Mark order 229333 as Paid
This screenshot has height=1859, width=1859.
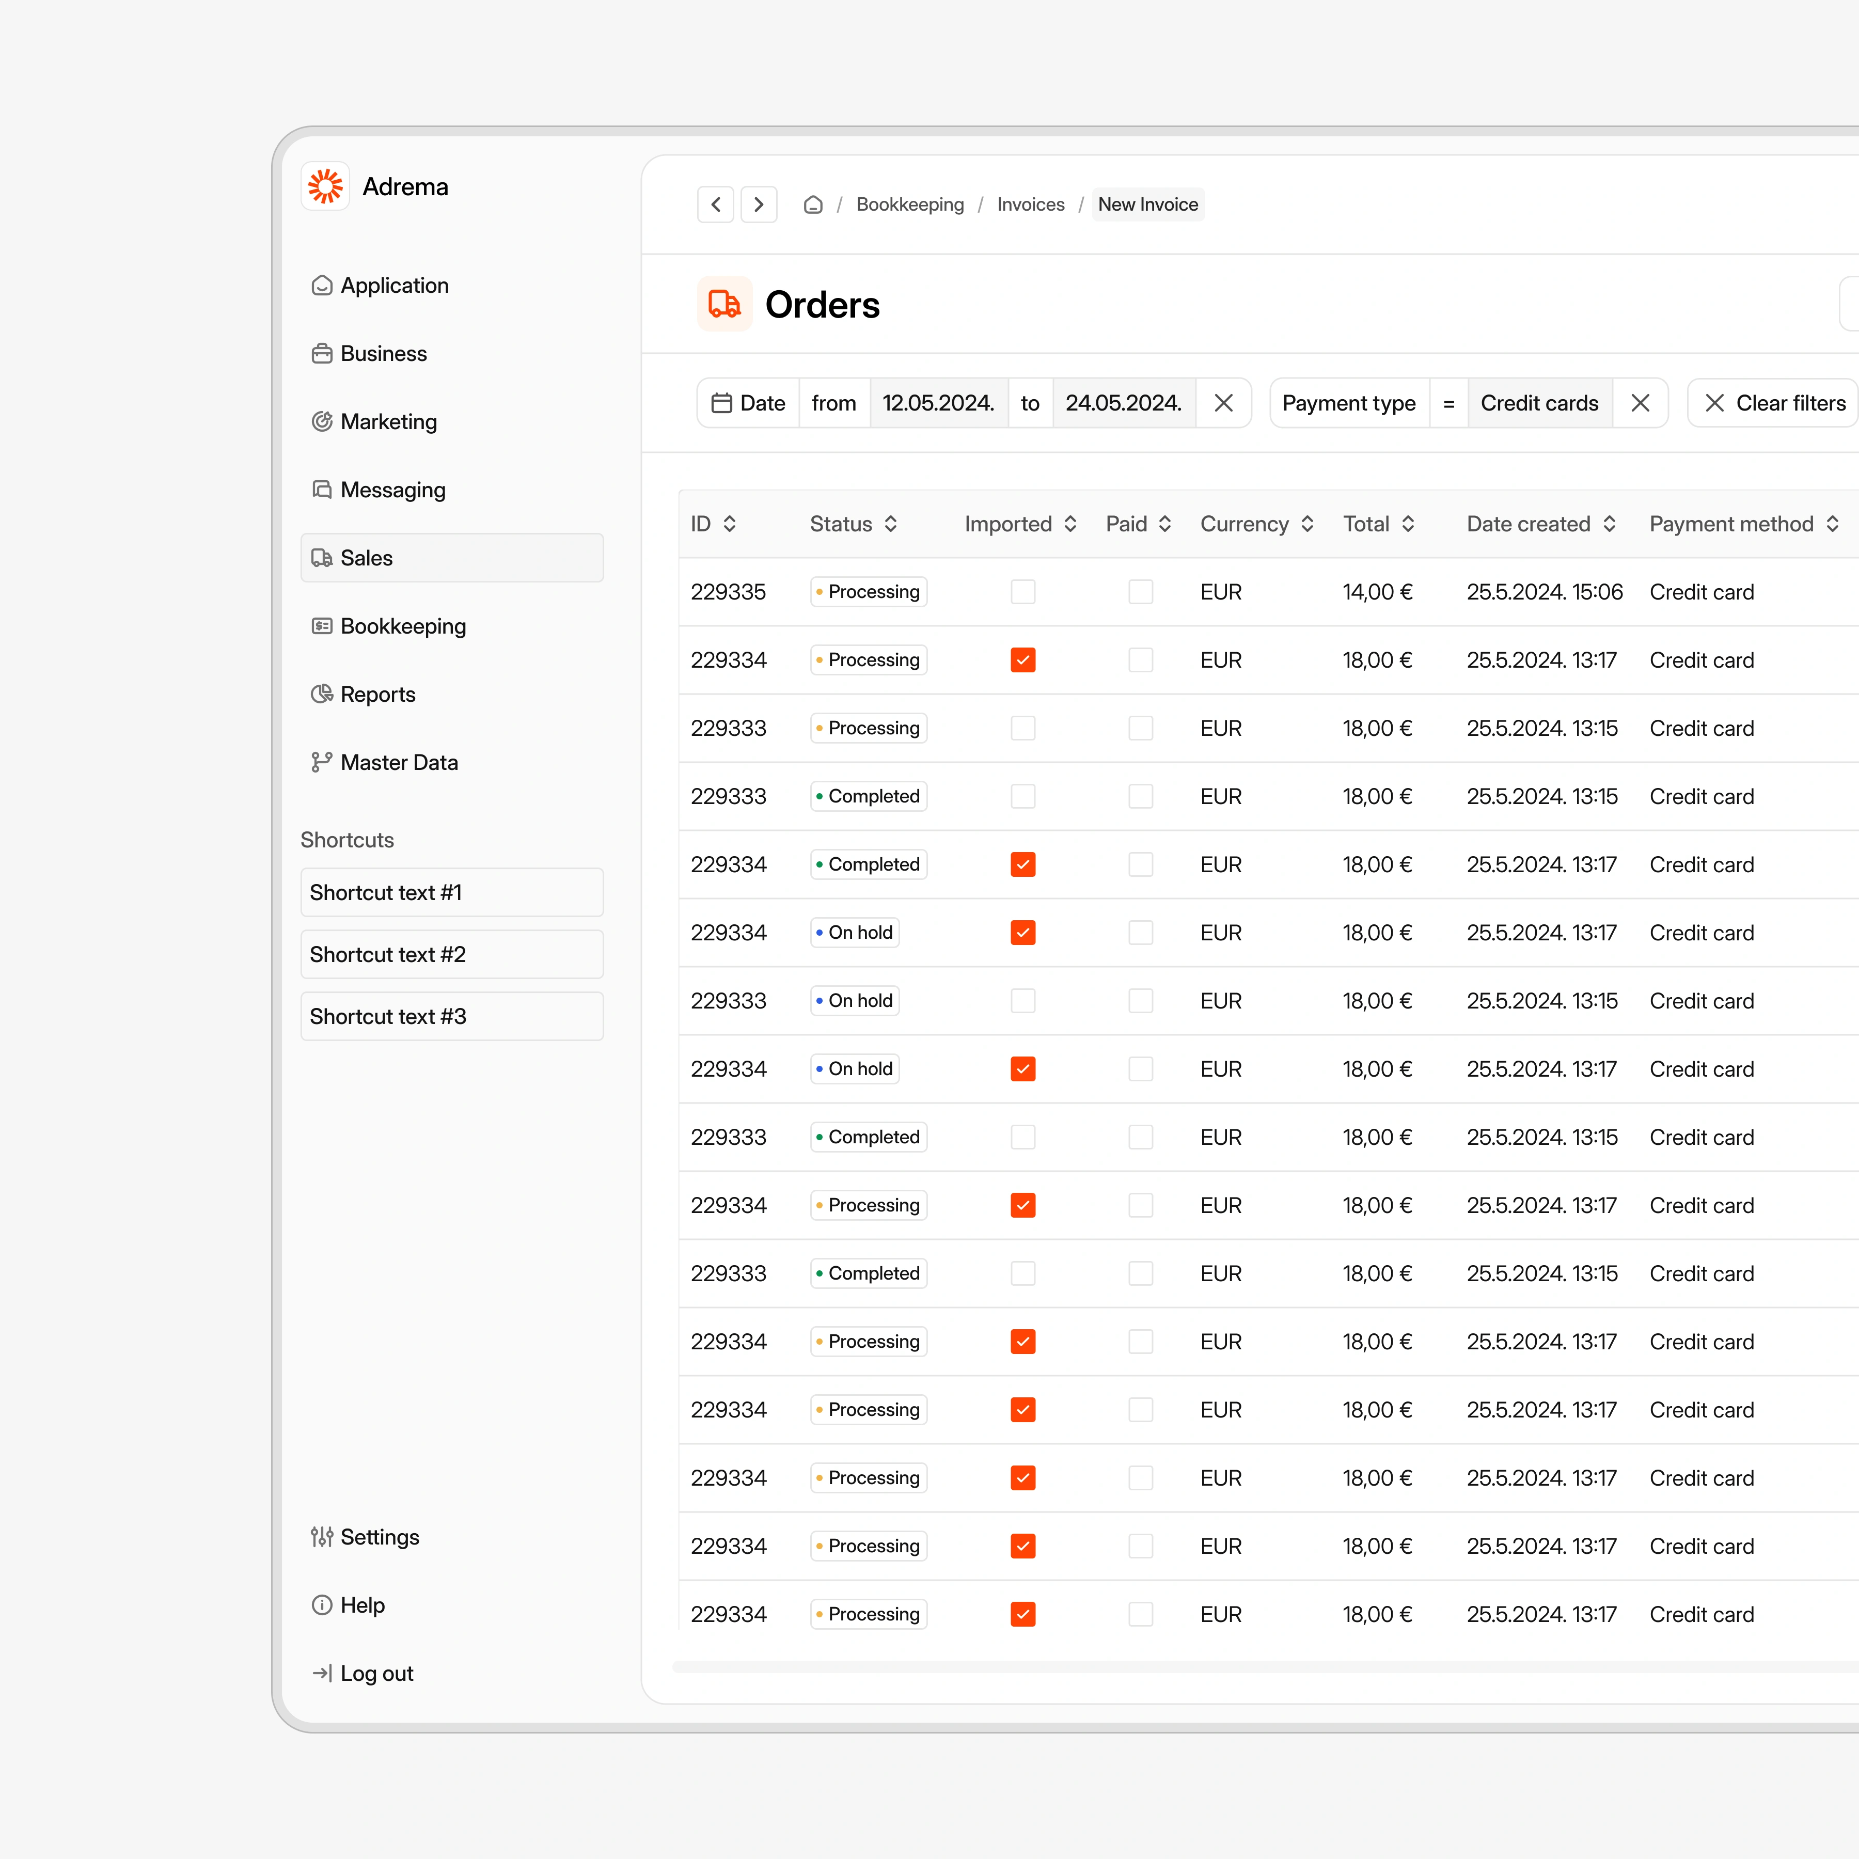point(1140,729)
